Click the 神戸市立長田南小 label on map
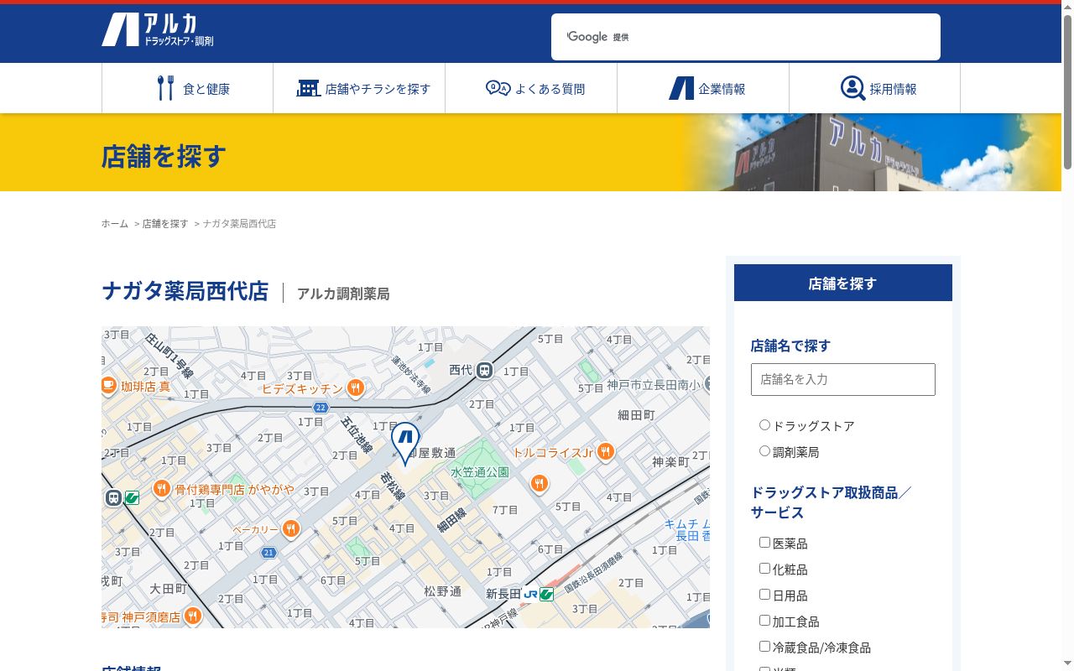 (x=653, y=385)
